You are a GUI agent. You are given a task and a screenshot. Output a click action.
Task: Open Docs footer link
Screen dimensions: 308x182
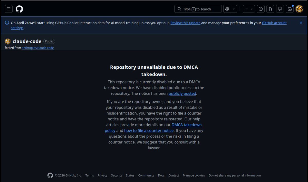(161, 175)
